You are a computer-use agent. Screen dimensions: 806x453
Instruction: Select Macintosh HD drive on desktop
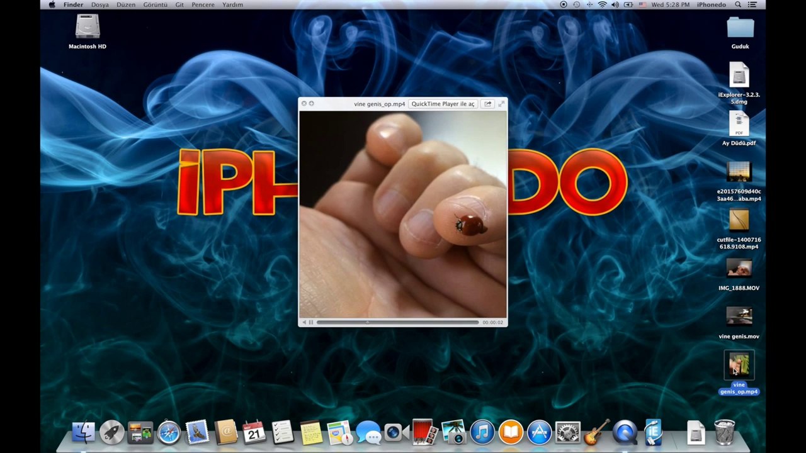click(88, 27)
